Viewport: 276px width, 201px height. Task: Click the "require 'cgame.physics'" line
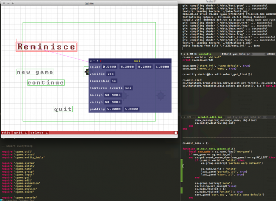point(19,189)
